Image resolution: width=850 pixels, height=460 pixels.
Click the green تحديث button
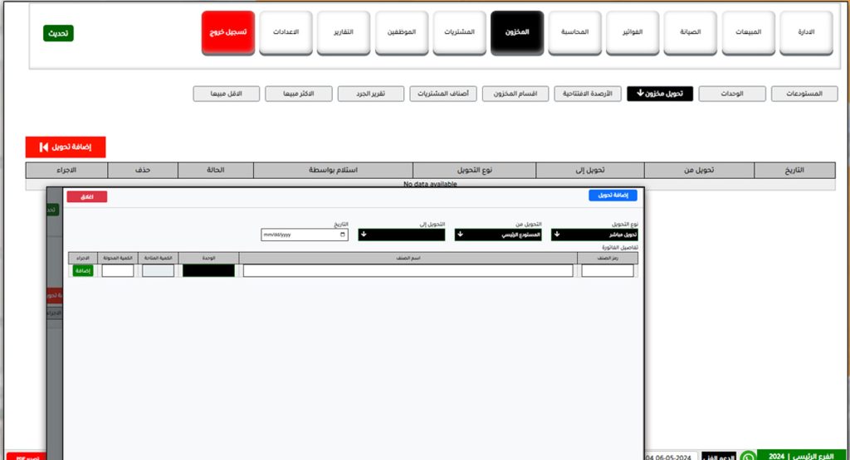point(58,33)
